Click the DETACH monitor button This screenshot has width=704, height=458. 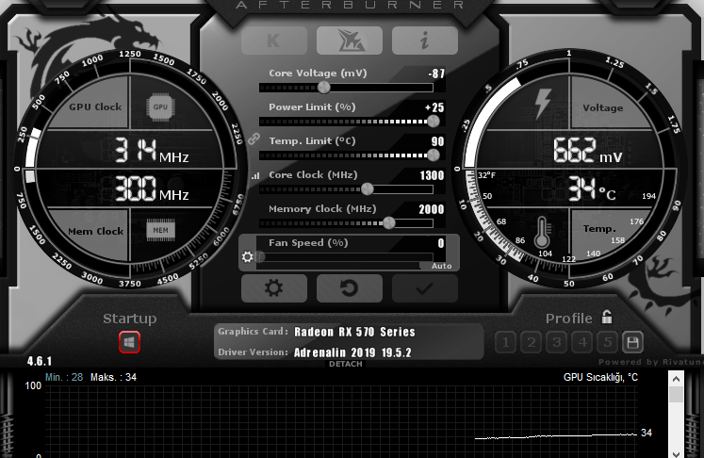click(x=345, y=364)
